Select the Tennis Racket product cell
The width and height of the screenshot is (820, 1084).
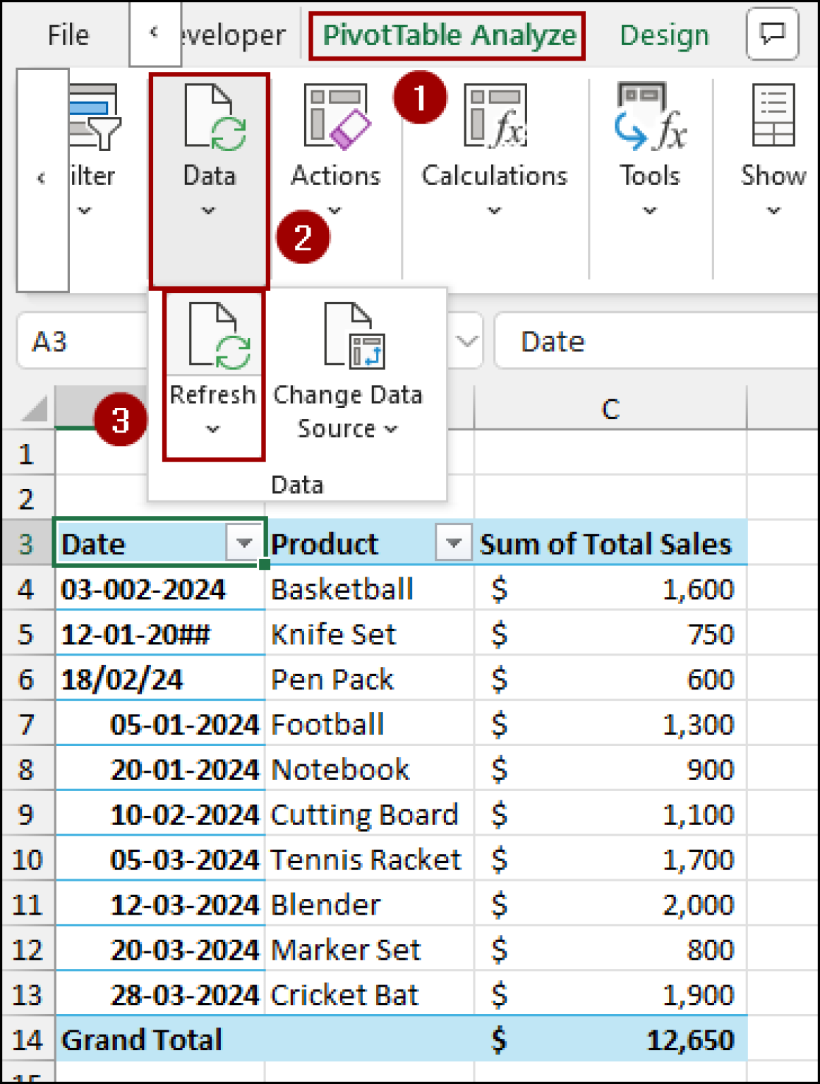pos(370,860)
